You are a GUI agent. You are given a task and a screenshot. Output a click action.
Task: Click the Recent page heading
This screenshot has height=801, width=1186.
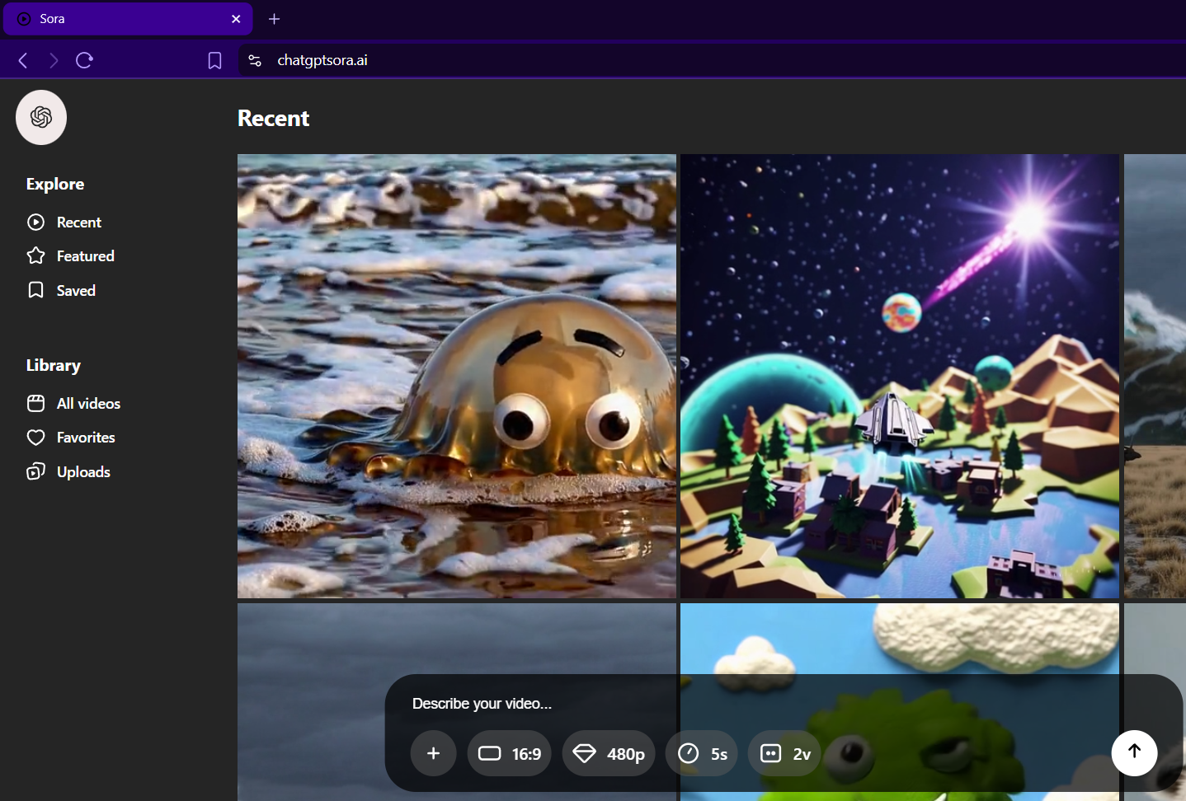[x=273, y=119]
